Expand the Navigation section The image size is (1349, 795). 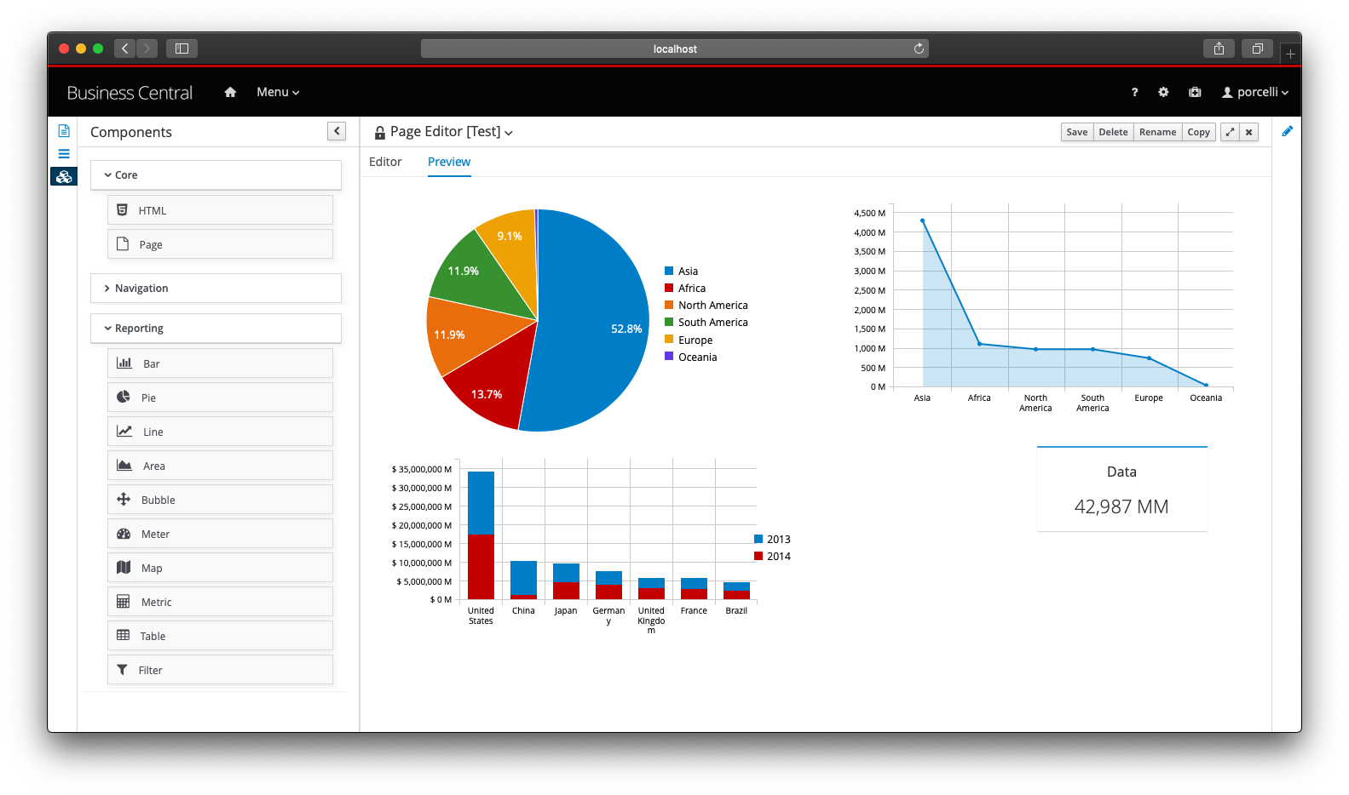[x=216, y=289]
